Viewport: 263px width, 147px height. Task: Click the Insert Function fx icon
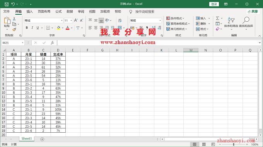pos(52,43)
